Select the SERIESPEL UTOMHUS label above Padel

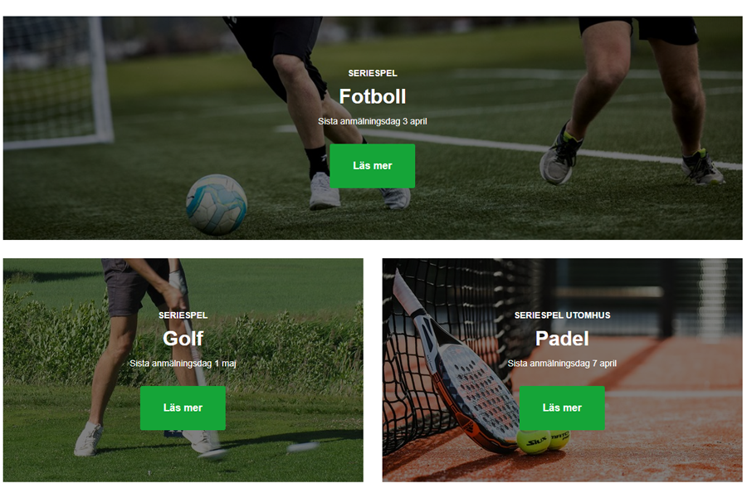point(562,315)
